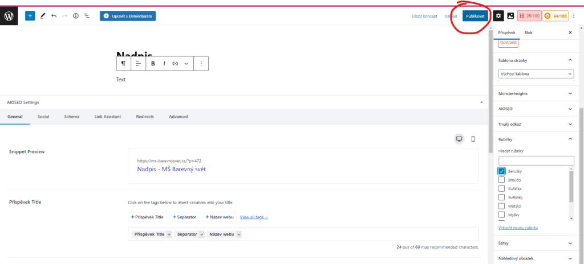The image size is (584, 264).
Task: Expand the MonsterInsights panel
Action: 536,93
